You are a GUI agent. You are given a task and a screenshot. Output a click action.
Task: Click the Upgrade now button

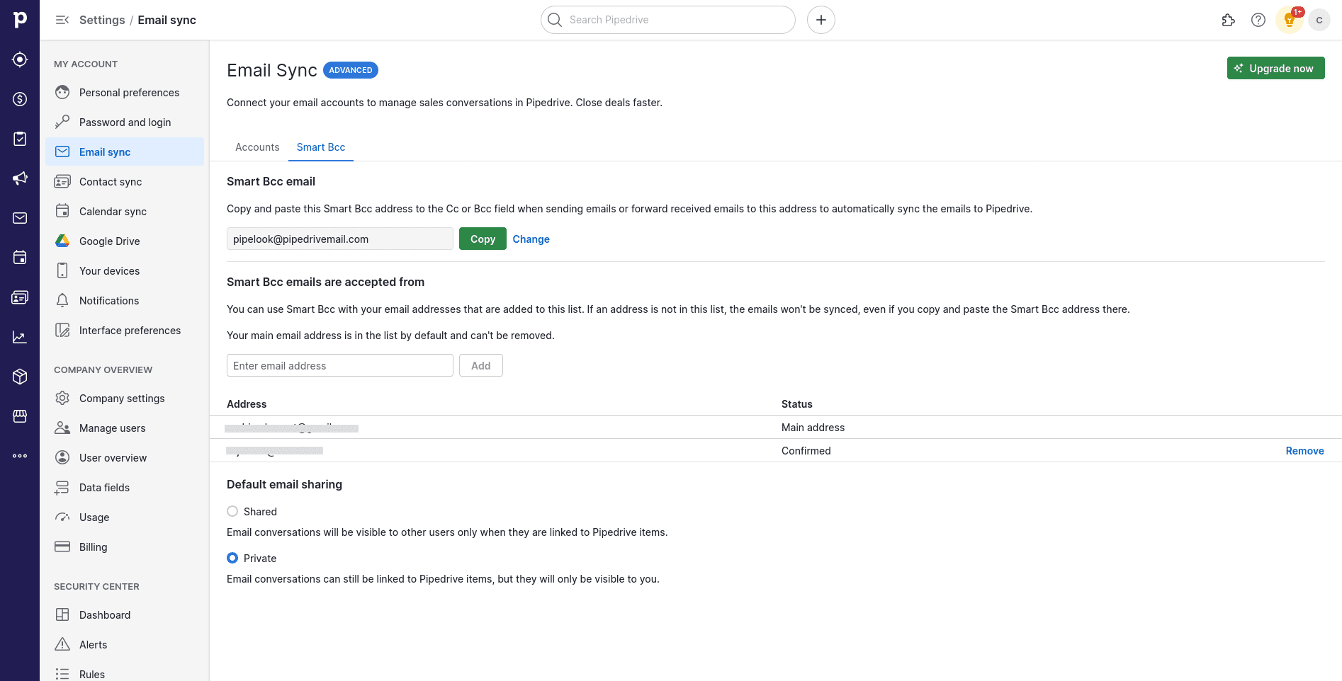pyautogui.click(x=1275, y=68)
